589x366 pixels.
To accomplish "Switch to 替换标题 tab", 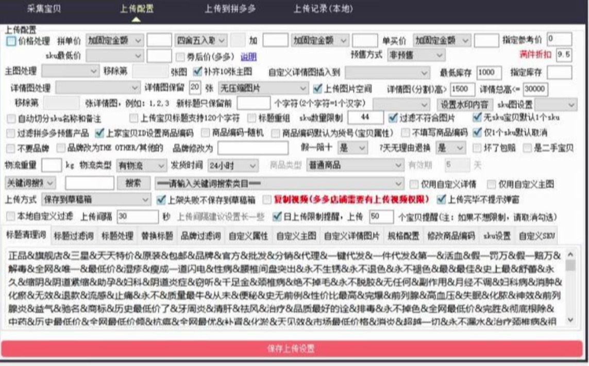I will point(157,236).
